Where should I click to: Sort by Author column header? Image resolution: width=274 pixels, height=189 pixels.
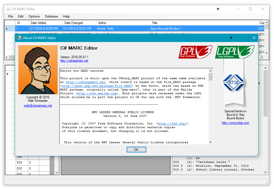coord(123,23)
